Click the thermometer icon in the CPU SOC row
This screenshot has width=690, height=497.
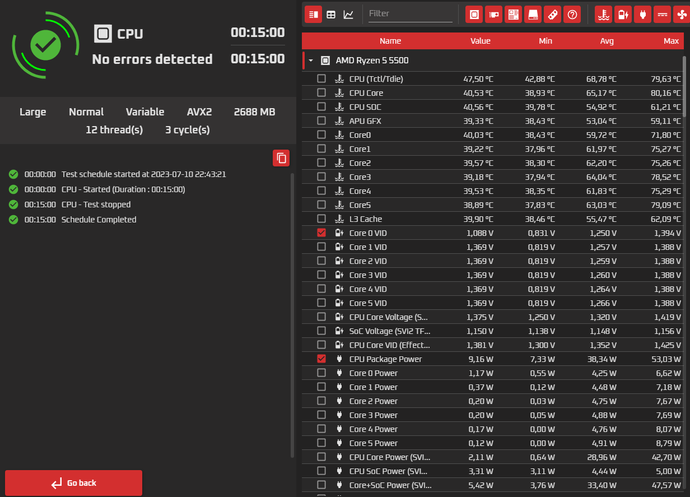tap(339, 106)
